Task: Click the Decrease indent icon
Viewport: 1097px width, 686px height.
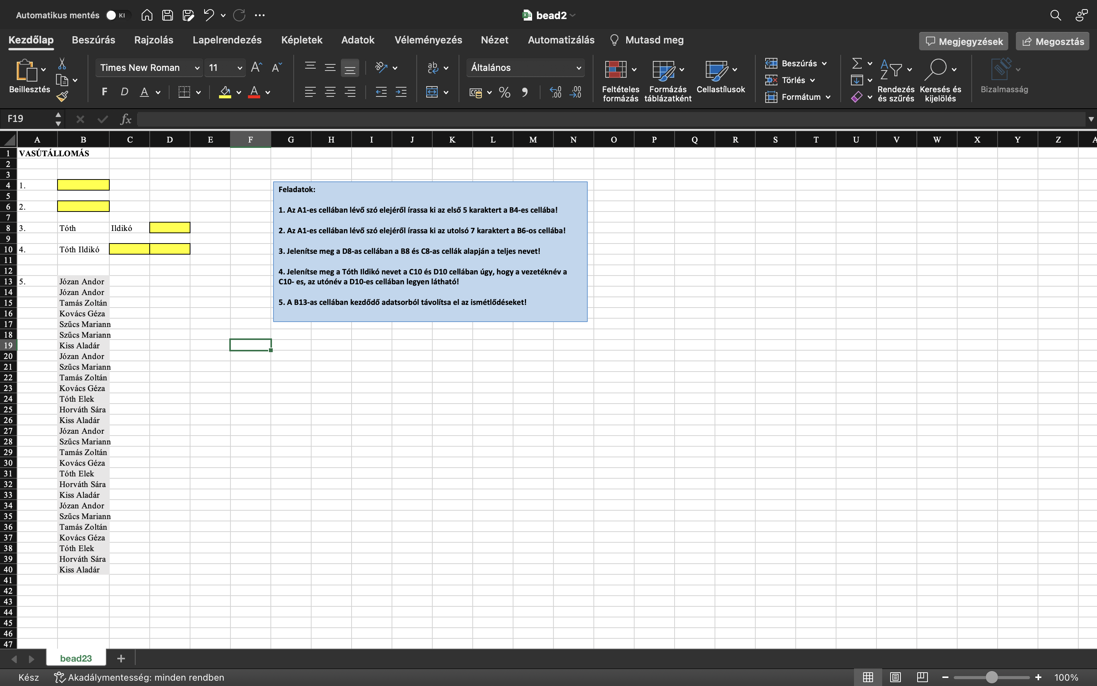Action: [x=381, y=92]
